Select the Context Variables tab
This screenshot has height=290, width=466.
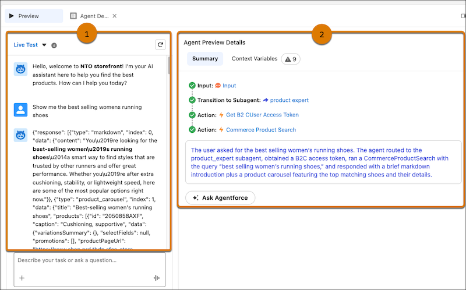[255, 59]
